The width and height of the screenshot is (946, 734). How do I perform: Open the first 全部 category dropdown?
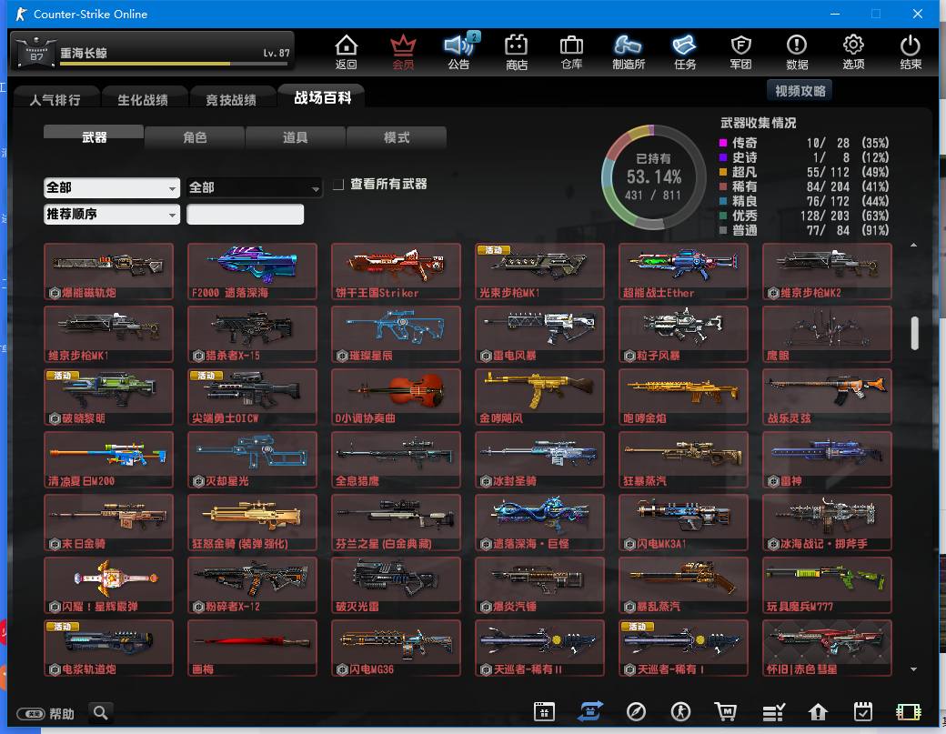(112, 187)
